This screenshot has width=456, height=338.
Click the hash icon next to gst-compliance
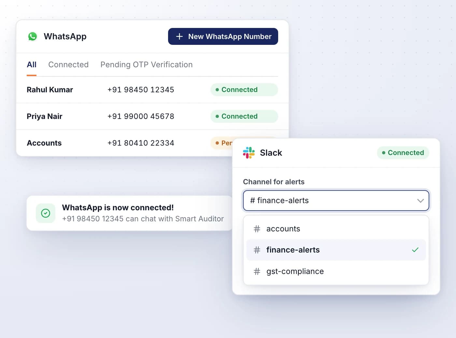[x=257, y=271]
